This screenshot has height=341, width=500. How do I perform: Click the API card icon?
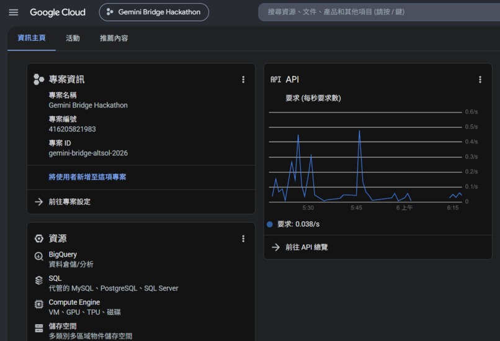coord(276,80)
